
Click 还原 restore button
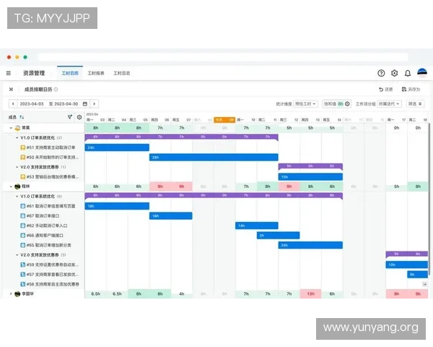386,89
